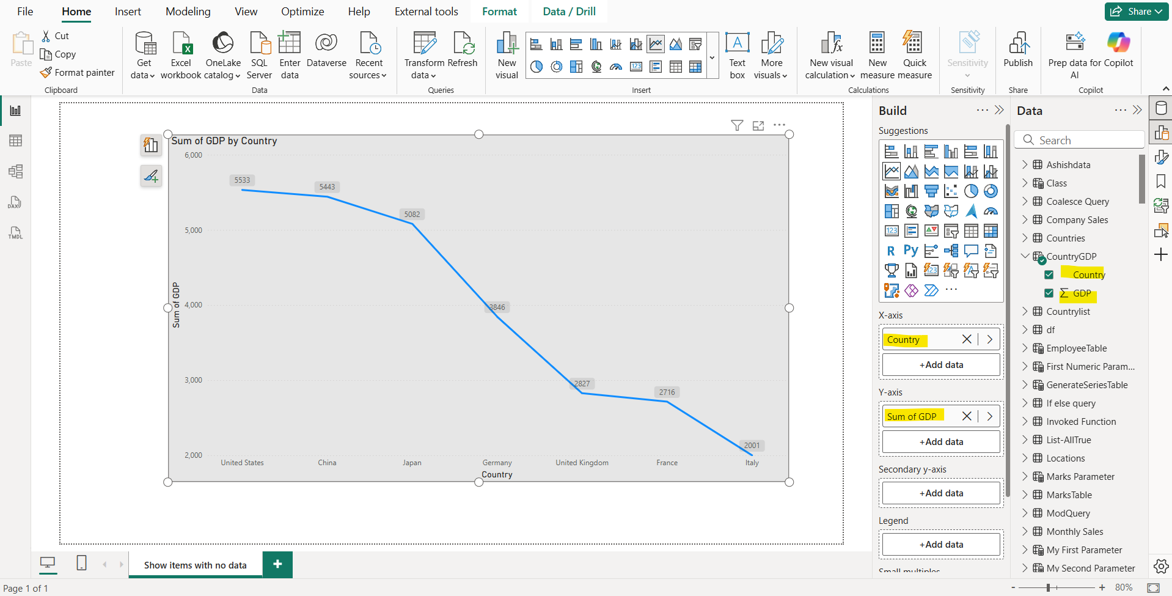
Task: Select the Format painter tool
Action: coord(78,72)
